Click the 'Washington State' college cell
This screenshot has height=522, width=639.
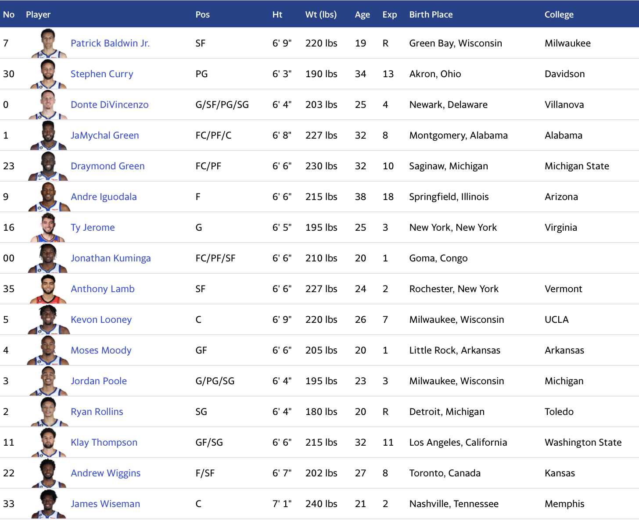(583, 442)
